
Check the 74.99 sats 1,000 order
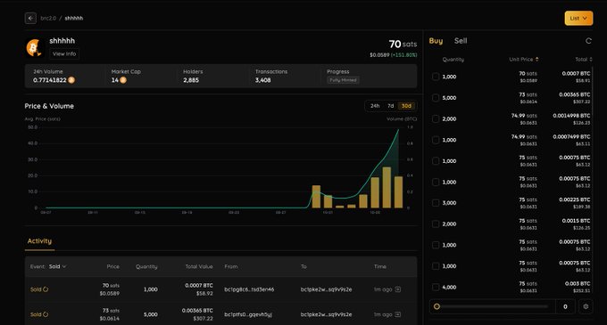(x=436, y=140)
